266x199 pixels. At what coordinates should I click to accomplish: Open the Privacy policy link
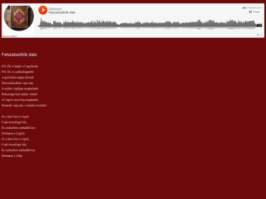pos(9,36)
